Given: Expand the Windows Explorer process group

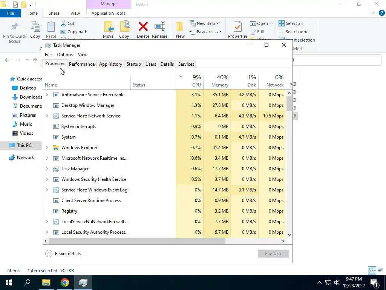Looking at the screenshot, I should point(47,148).
